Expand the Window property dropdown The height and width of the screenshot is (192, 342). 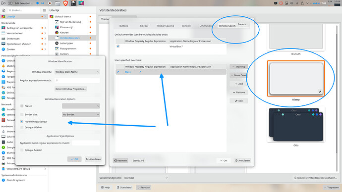tap(77, 72)
